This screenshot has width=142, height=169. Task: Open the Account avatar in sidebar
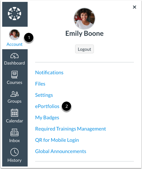14,34
